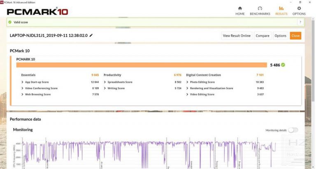Screen dimensions: 316x169
Task: Click the Essentials heading
Action: tap(28, 75)
